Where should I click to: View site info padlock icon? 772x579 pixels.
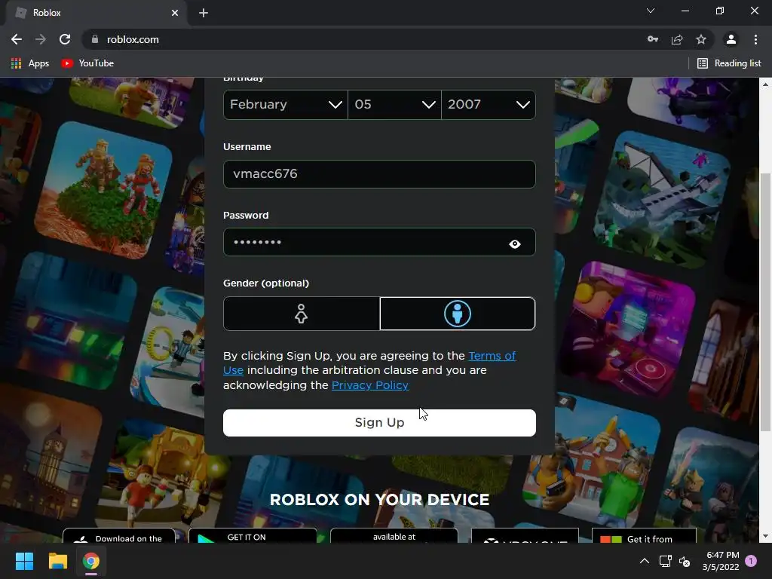95,39
